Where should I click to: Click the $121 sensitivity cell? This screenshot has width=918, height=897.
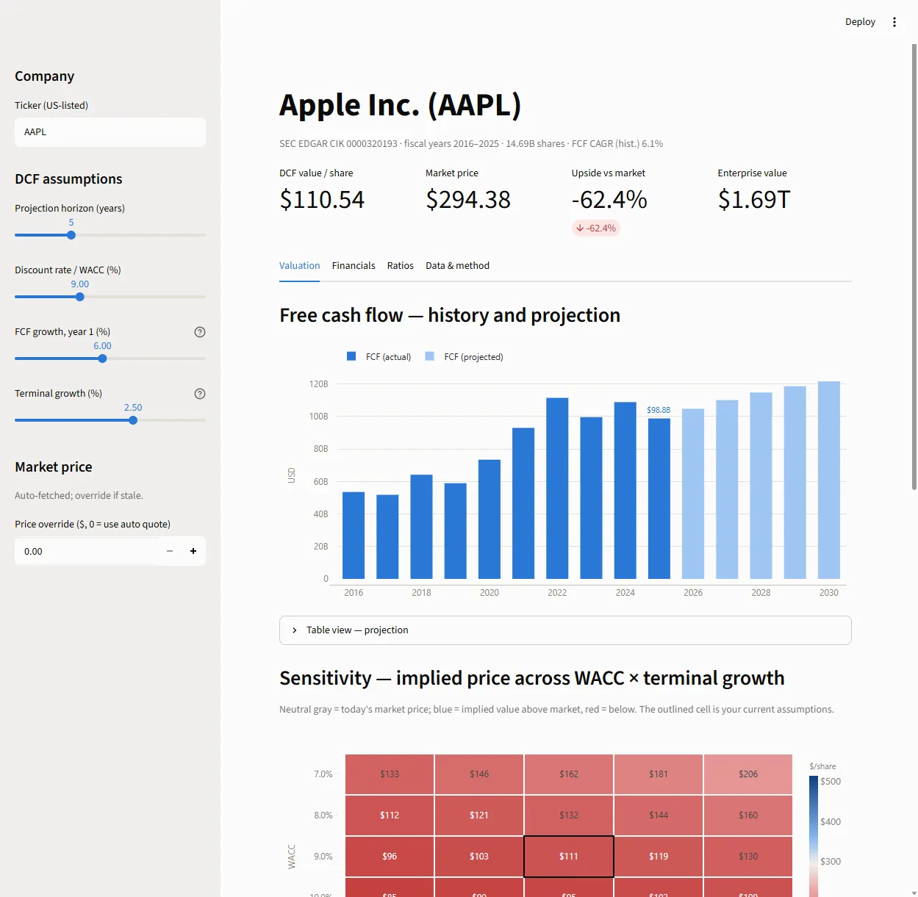(x=479, y=815)
